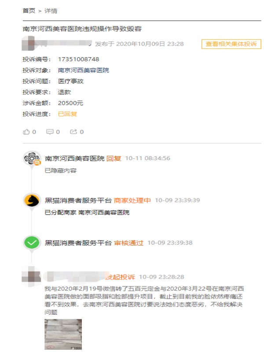Click 查看相关集体投诉 button
The width and height of the screenshot is (264, 352).
231,44
